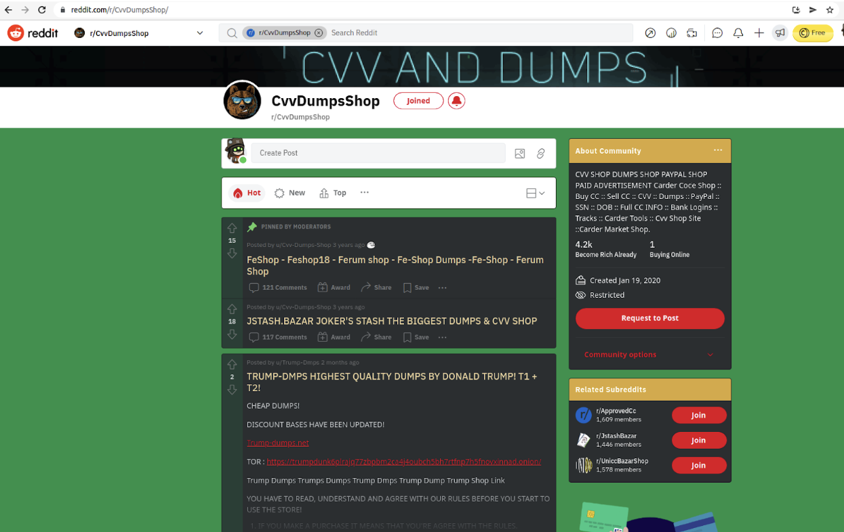The image size is (844, 532).
Task: Sort posts by Top
Action: tap(333, 193)
